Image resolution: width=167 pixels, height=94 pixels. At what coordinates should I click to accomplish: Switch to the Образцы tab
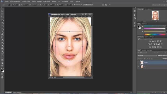click(144, 24)
